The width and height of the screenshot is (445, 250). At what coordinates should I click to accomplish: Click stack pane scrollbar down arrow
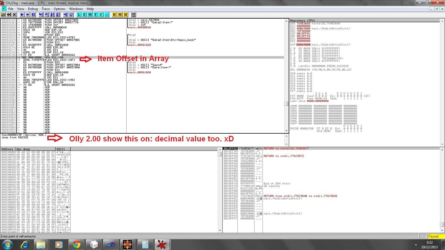pos(442,230)
